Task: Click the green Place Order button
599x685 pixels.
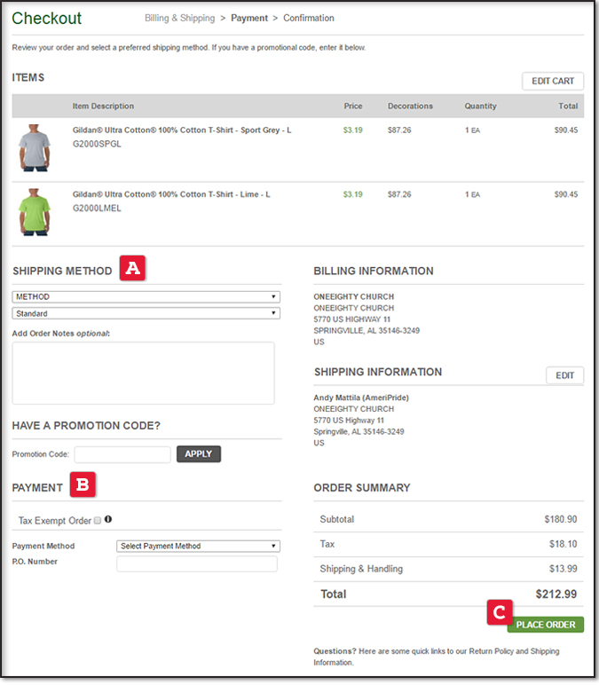Action: 546,625
